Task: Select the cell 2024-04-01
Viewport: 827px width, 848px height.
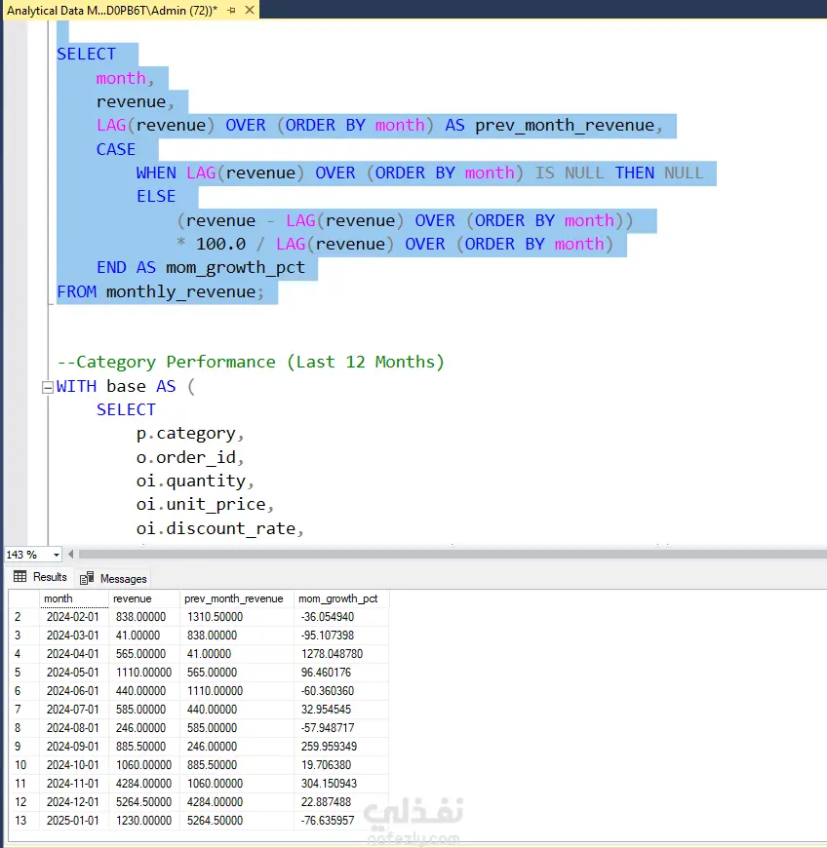Action: [73, 654]
